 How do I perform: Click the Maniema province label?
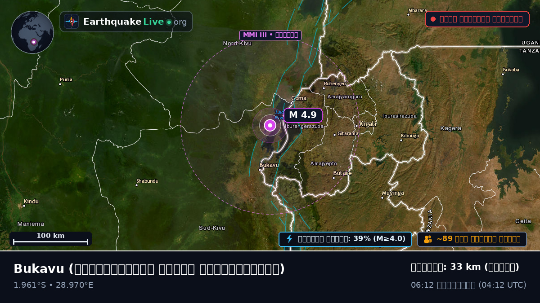(x=31, y=224)
